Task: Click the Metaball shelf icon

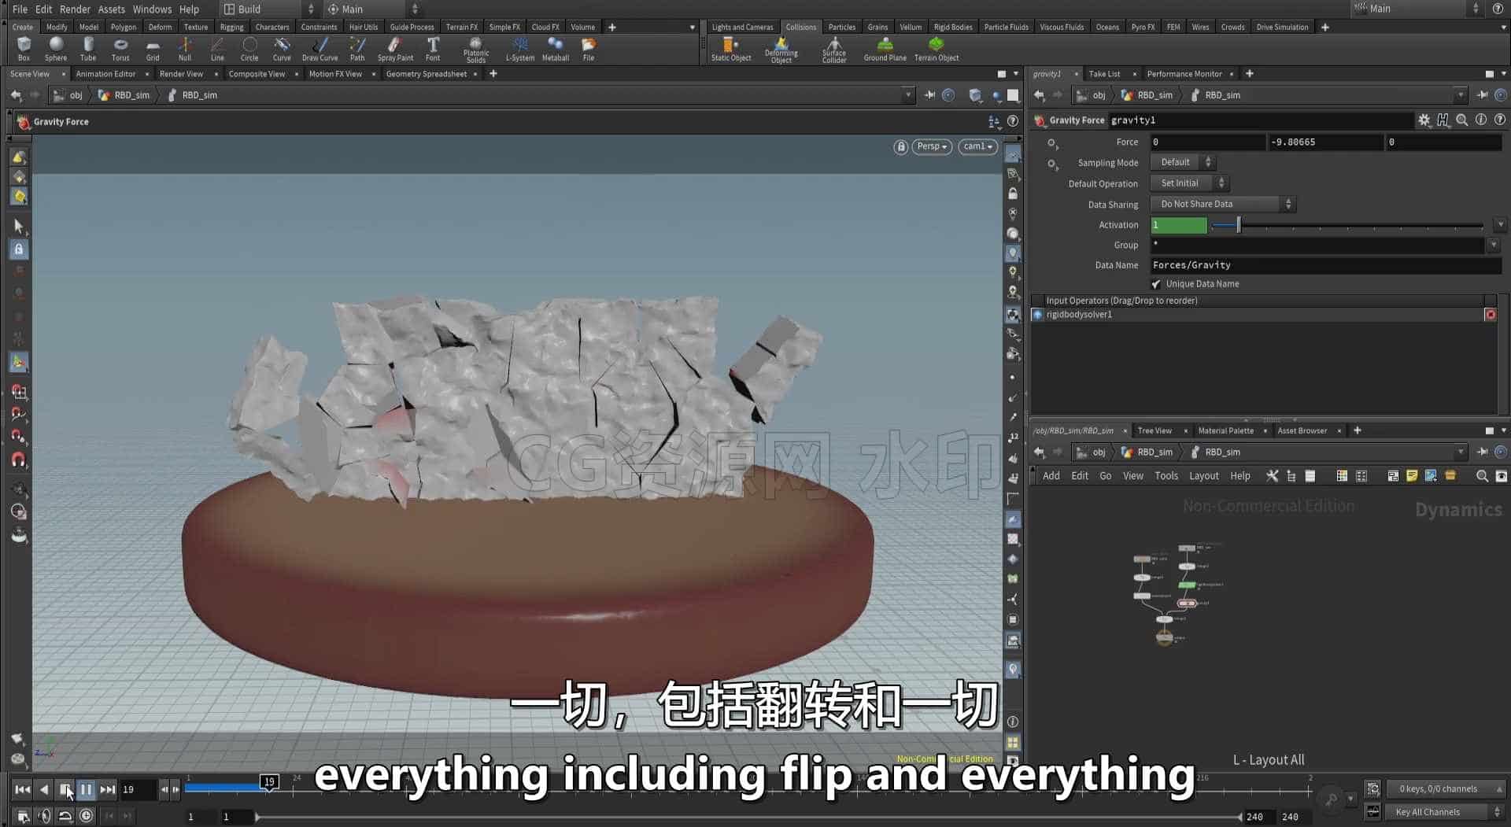Action: click(556, 49)
